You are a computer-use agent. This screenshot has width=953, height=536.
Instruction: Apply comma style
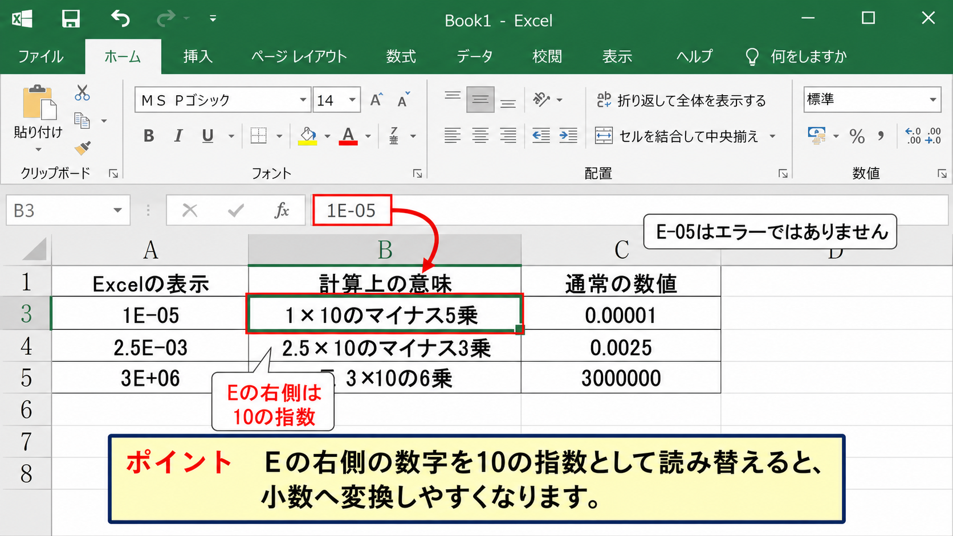click(x=881, y=136)
